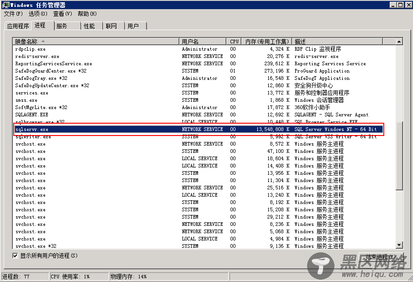
Task: Open the 查看(V) menu
Action: (63, 14)
